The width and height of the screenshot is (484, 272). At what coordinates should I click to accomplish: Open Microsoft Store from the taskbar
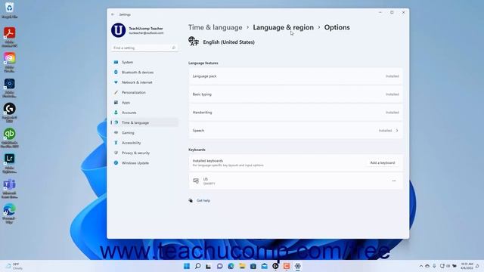pos(253,266)
